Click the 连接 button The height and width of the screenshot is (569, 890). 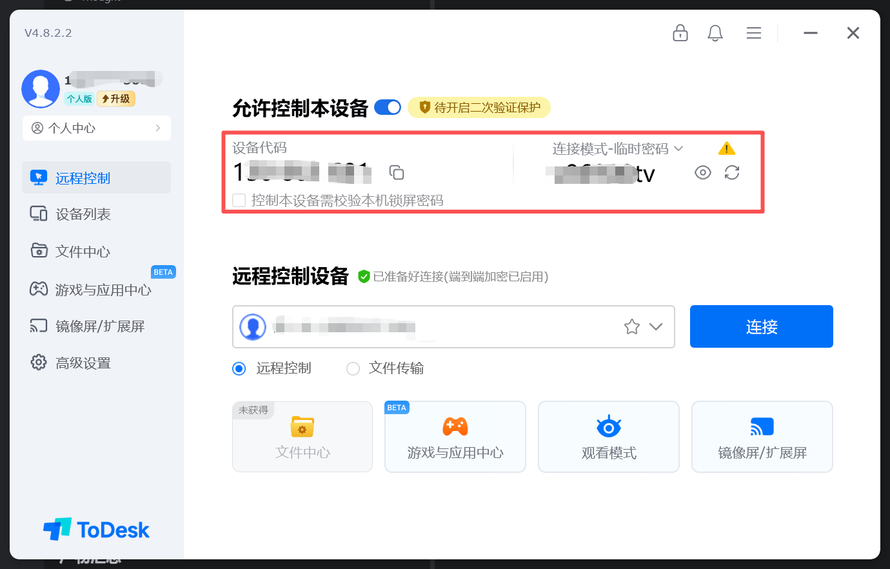point(761,326)
